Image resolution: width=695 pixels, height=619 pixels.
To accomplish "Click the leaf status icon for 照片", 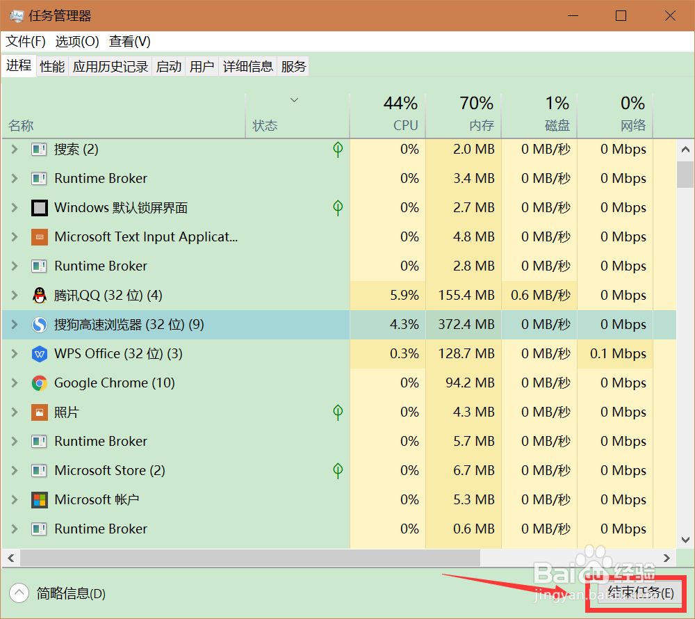I will 338,412.
